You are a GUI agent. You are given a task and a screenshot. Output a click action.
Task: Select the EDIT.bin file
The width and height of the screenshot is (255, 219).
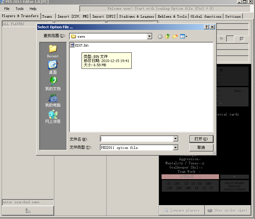tap(79, 45)
